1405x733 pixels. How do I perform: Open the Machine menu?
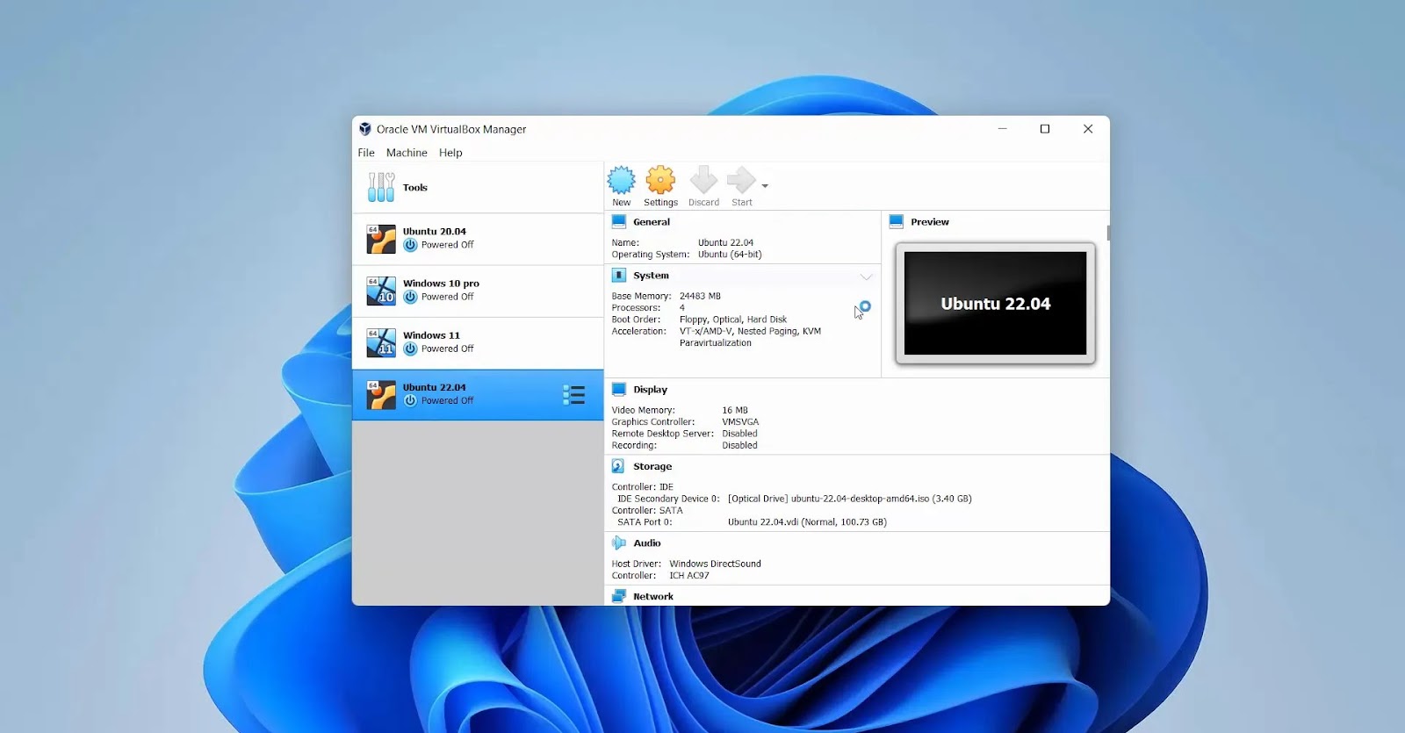click(407, 153)
